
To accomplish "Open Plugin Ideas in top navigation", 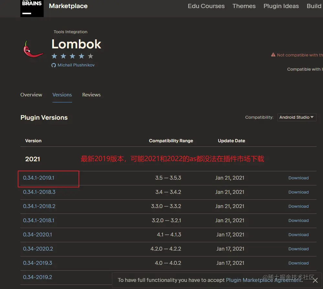I will [281, 6].
